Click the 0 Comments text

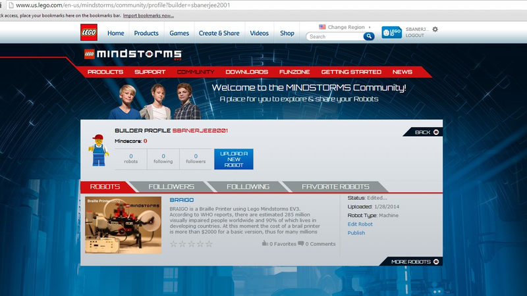[320, 244]
